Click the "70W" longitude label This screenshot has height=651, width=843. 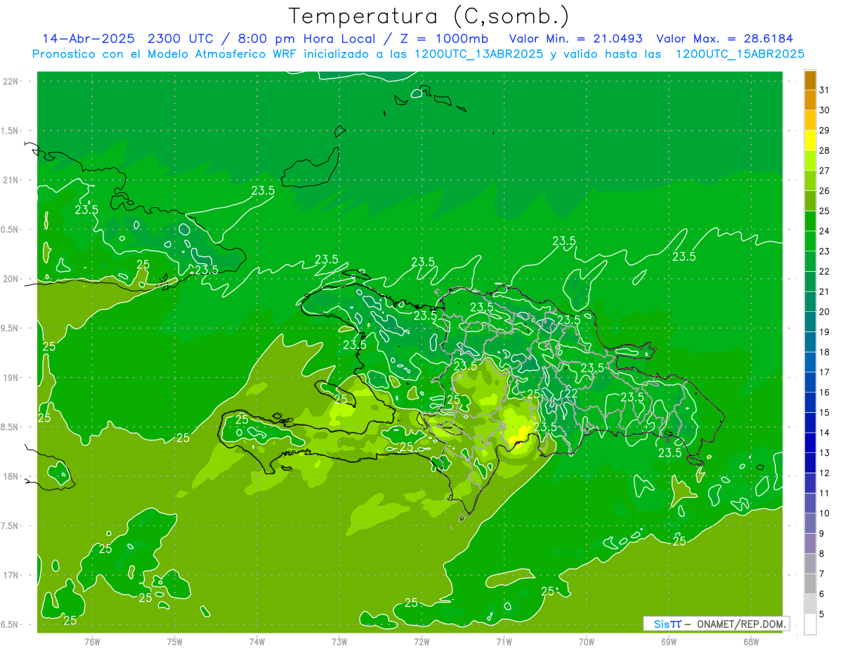(587, 641)
